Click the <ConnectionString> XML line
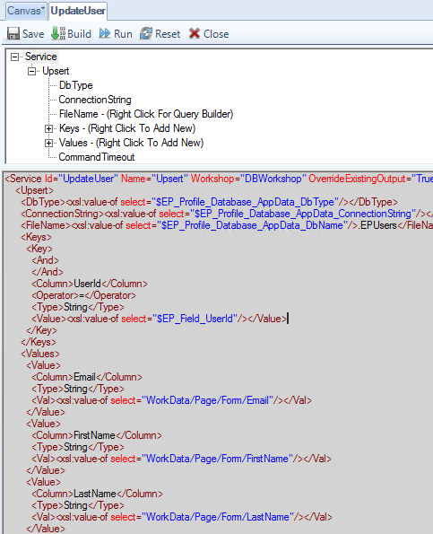Viewport: 433px width, 534px height. 227,214
